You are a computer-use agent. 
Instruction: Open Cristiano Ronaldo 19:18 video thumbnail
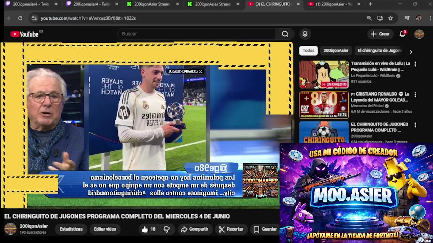[324, 105]
